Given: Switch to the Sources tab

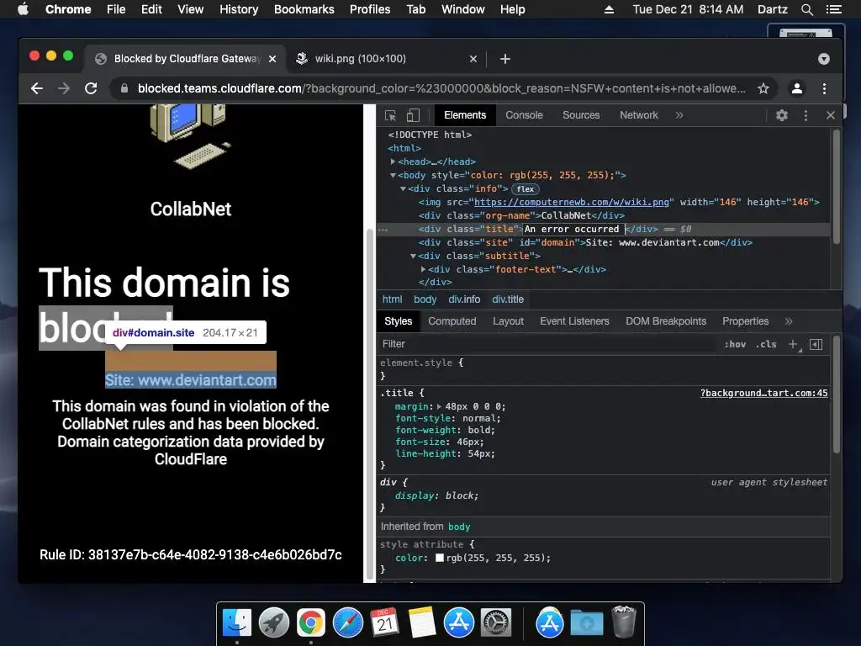Looking at the screenshot, I should click(581, 115).
